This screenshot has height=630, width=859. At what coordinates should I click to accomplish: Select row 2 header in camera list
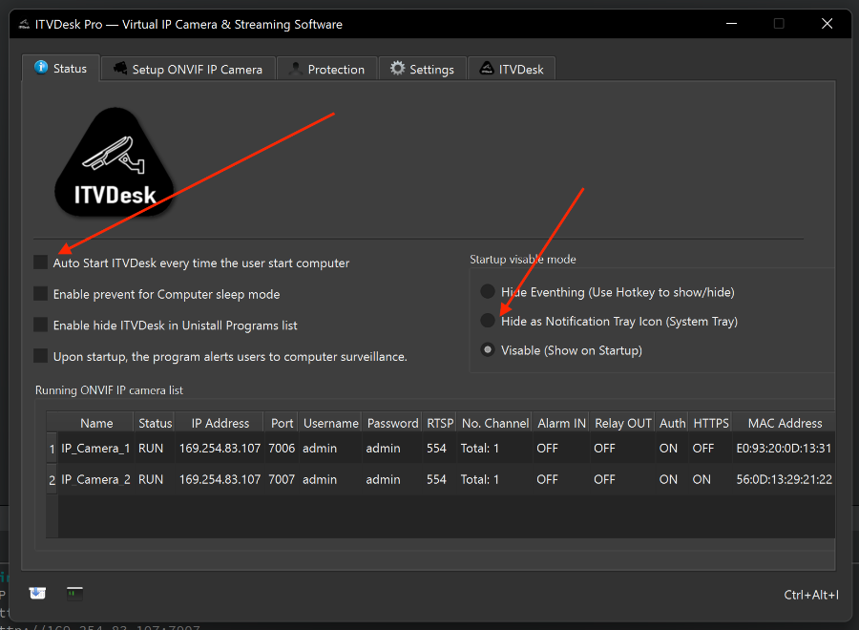(52, 479)
